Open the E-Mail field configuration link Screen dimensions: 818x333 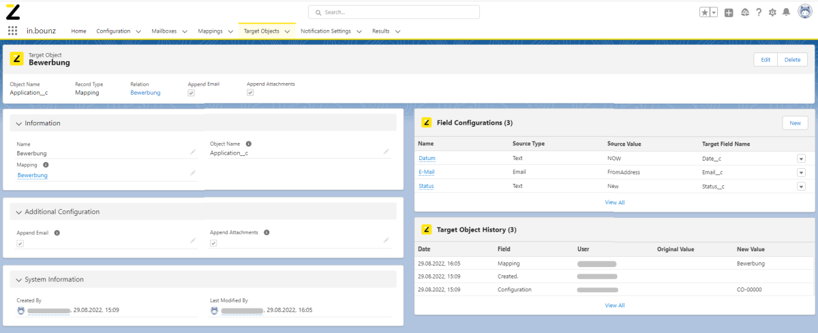(x=426, y=172)
